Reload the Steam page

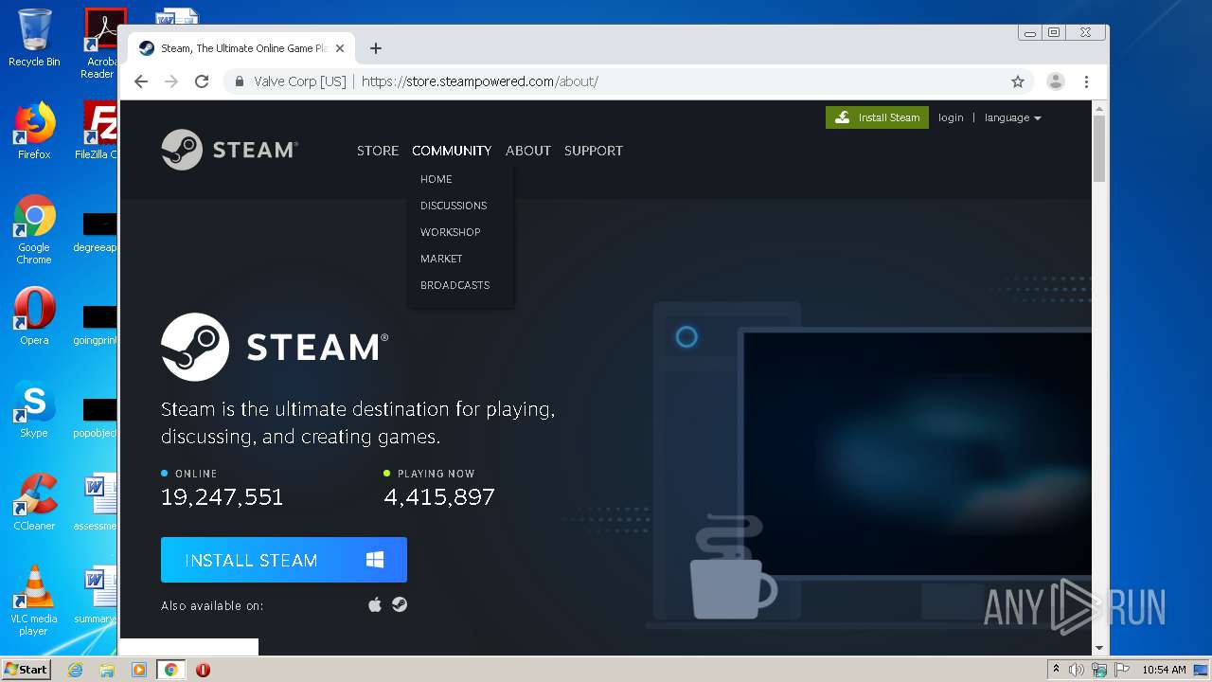[202, 81]
